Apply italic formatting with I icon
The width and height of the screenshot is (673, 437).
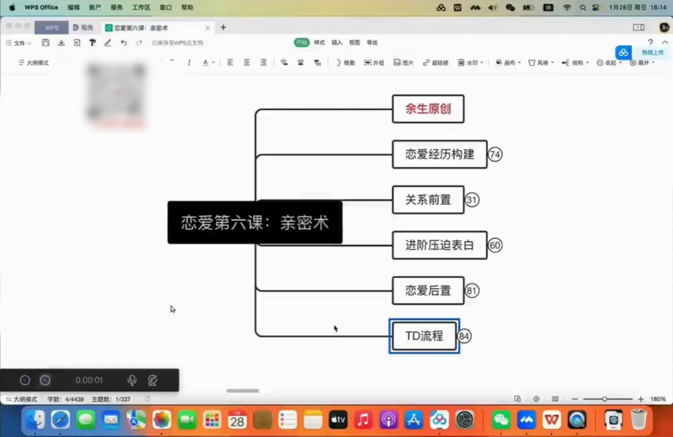click(x=189, y=63)
